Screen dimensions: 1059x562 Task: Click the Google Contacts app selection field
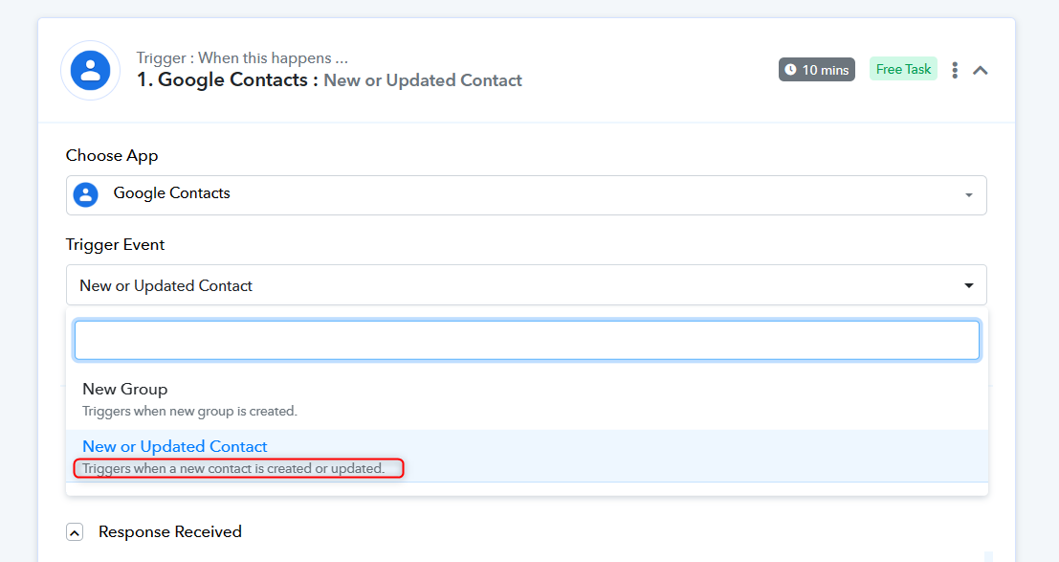(x=526, y=195)
